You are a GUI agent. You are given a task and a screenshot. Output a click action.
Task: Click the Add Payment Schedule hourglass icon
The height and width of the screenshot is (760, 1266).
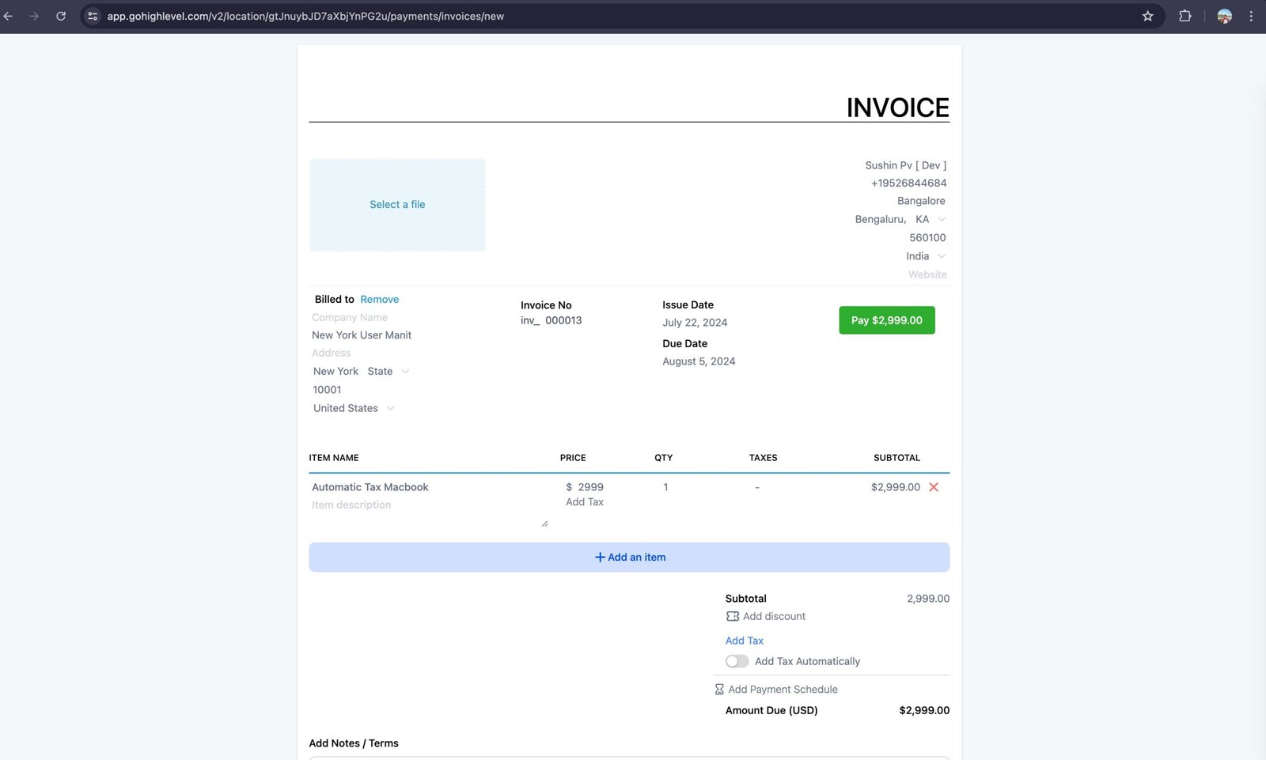[719, 690]
